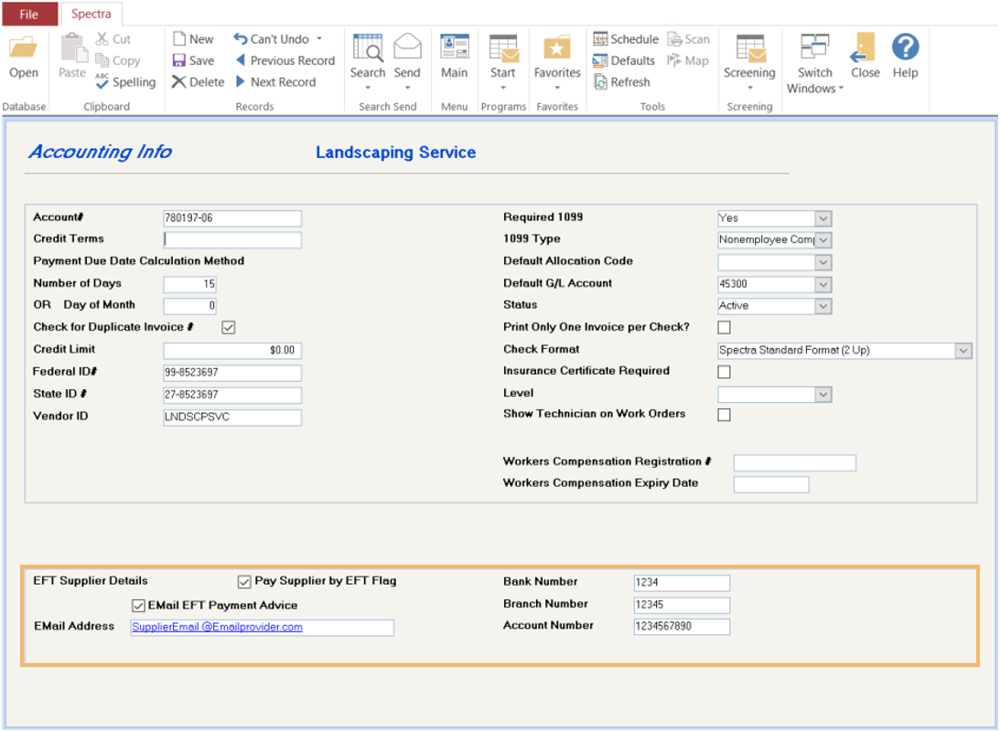Refresh the form data
This screenshot has width=1000, height=731.
pos(622,82)
